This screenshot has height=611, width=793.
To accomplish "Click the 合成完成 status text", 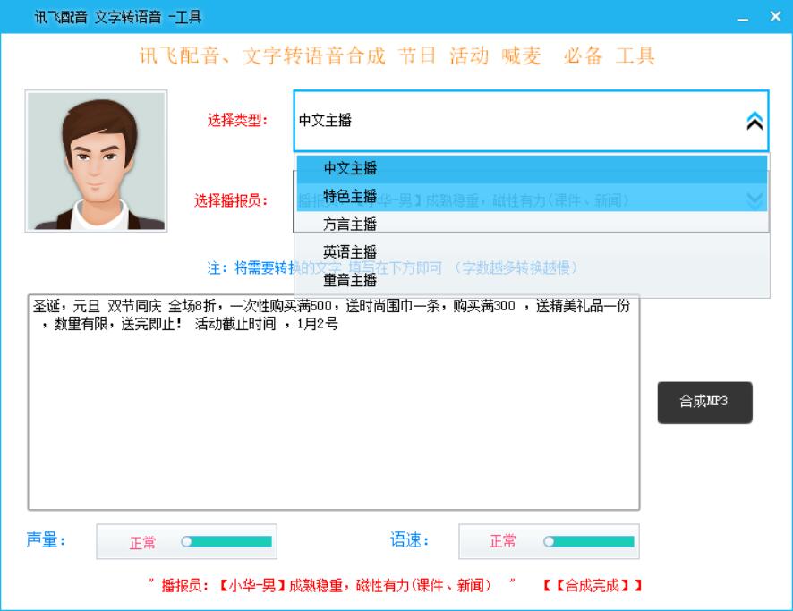I will pyautogui.click(x=593, y=586).
